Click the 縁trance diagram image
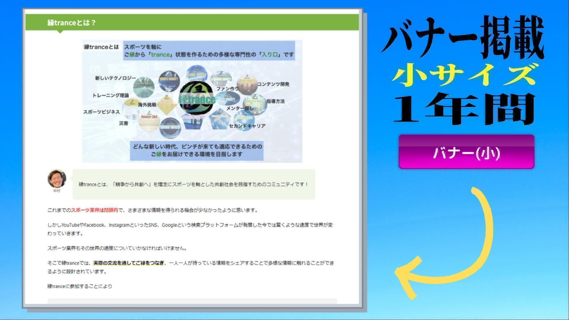The height and width of the screenshot is (320, 569). tap(192, 101)
